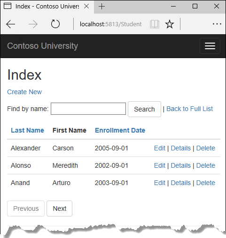Image resolution: width=226 pixels, height=238 pixels.
Task: Edit the Anand Arturo record
Action: [160, 183]
